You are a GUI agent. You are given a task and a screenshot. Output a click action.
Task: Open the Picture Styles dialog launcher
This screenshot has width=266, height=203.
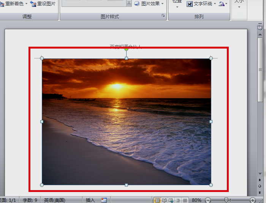163,16
